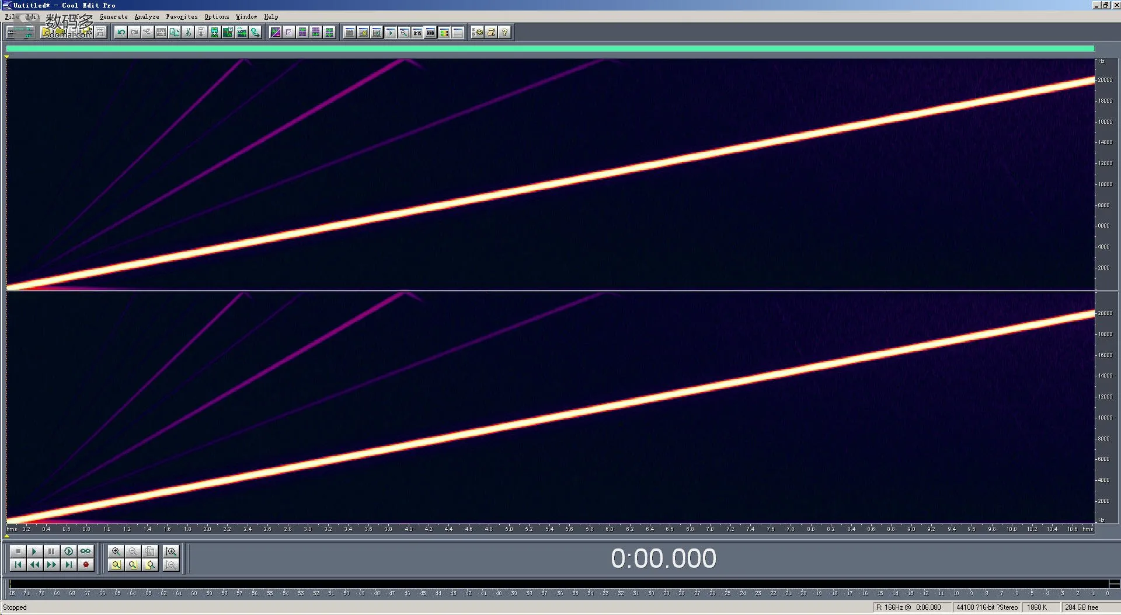
Task: Click the level meter bar above the dB scale
Action: [559, 584]
